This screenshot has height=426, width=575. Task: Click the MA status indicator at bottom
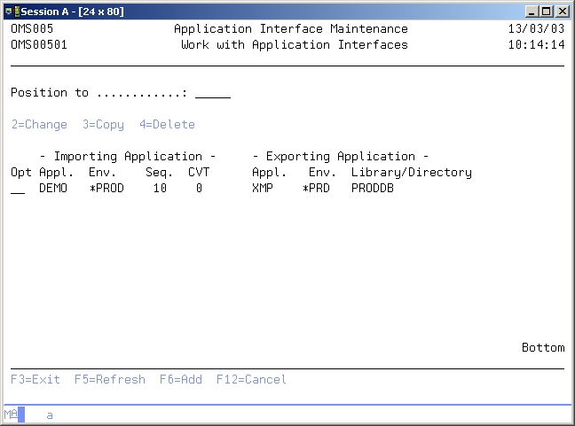click(11, 414)
